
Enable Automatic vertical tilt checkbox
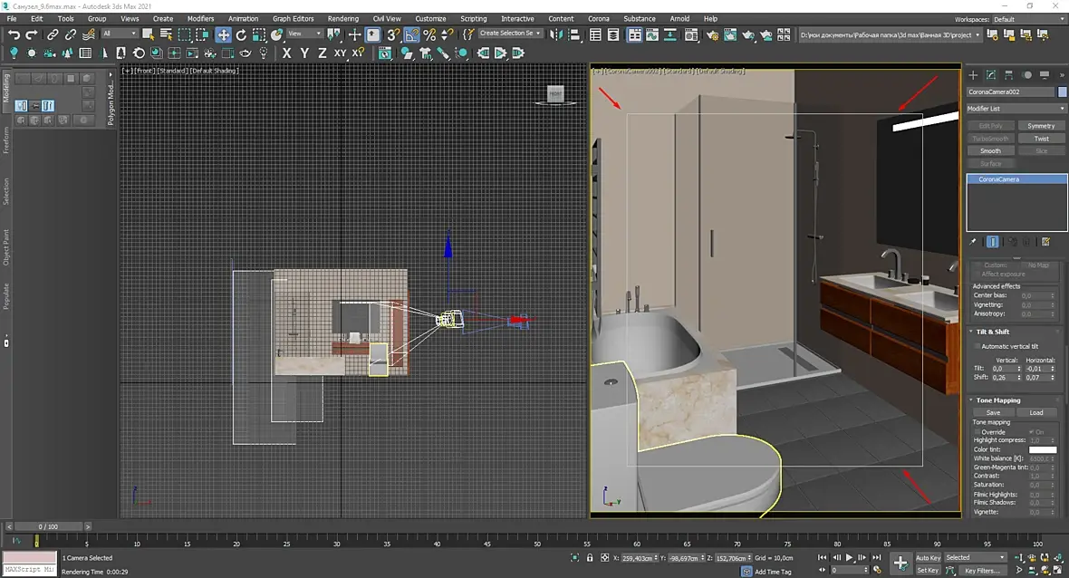click(978, 346)
